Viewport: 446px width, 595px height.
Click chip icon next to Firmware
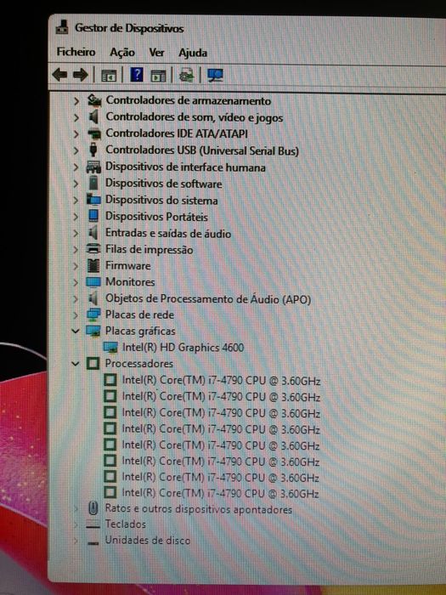93,265
